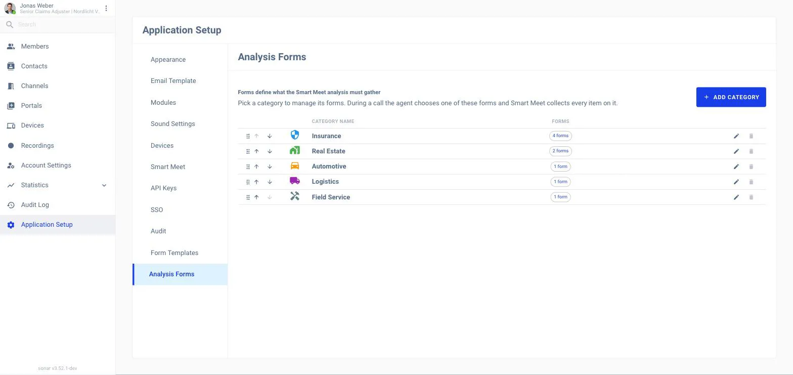Delete the Logistics category trash icon
The width and height of the screenshot is (793, 375).
click(x=751, y=182)
